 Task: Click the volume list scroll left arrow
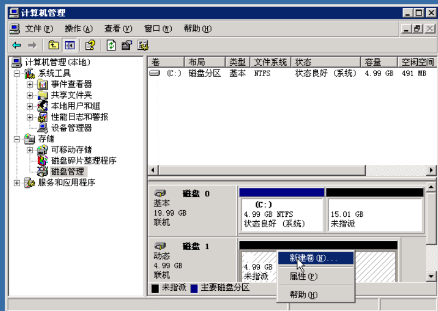pyautogui.click(x=153, y=170)
